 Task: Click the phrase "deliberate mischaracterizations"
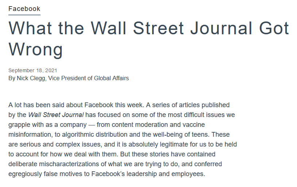54,164
